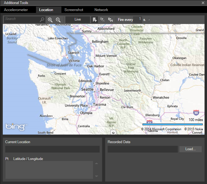Click Everett on the map
This screenshot has width=207, height=184.
(x=104, y=74)
